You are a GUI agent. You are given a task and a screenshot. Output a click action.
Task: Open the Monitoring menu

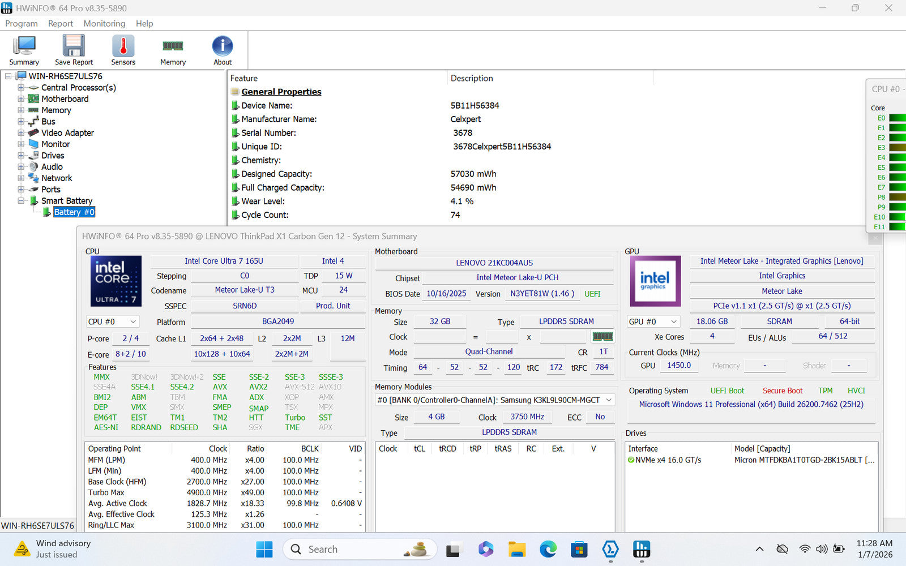tap(104, 23)
